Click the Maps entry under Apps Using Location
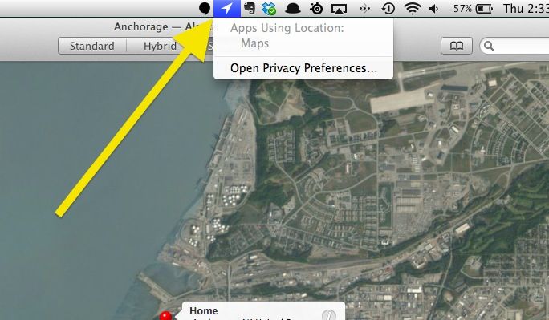This screenshot has width=549, height=320. (x=255, y=43)
